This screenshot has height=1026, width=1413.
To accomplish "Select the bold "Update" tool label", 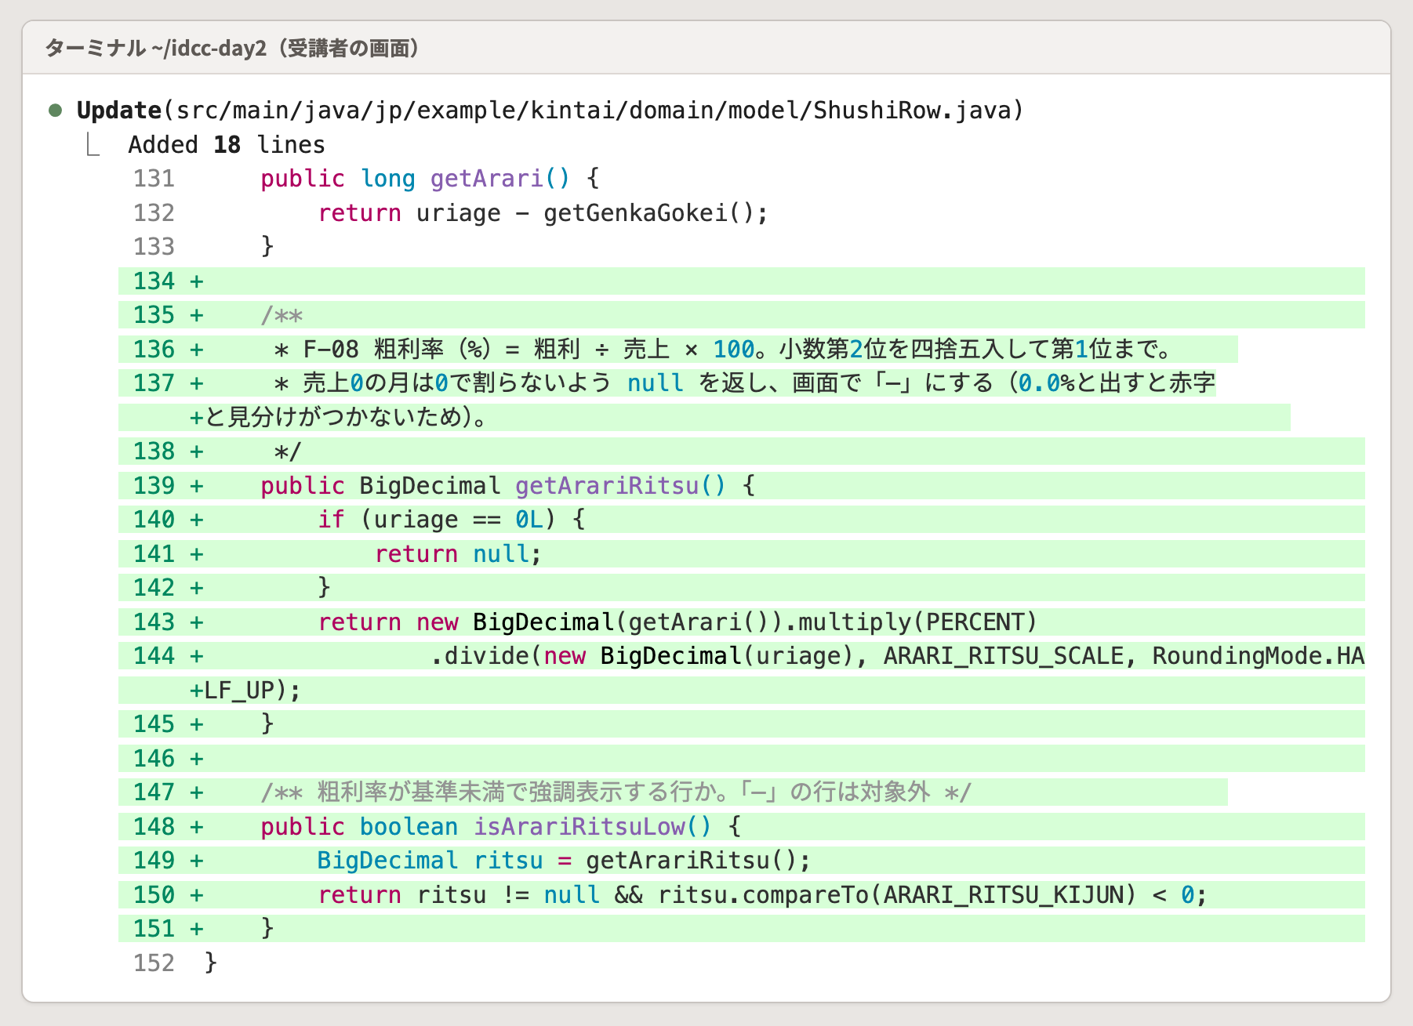I will 119,111.
